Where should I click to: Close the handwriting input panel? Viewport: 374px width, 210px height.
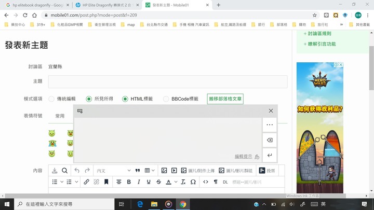[271, 111]
